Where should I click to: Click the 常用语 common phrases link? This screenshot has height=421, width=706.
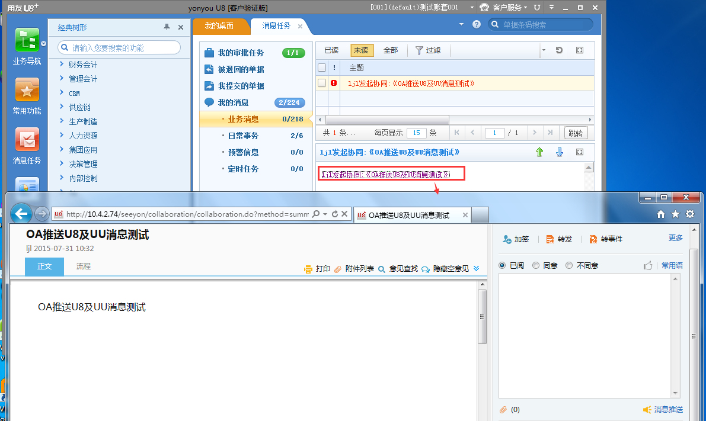672,265
